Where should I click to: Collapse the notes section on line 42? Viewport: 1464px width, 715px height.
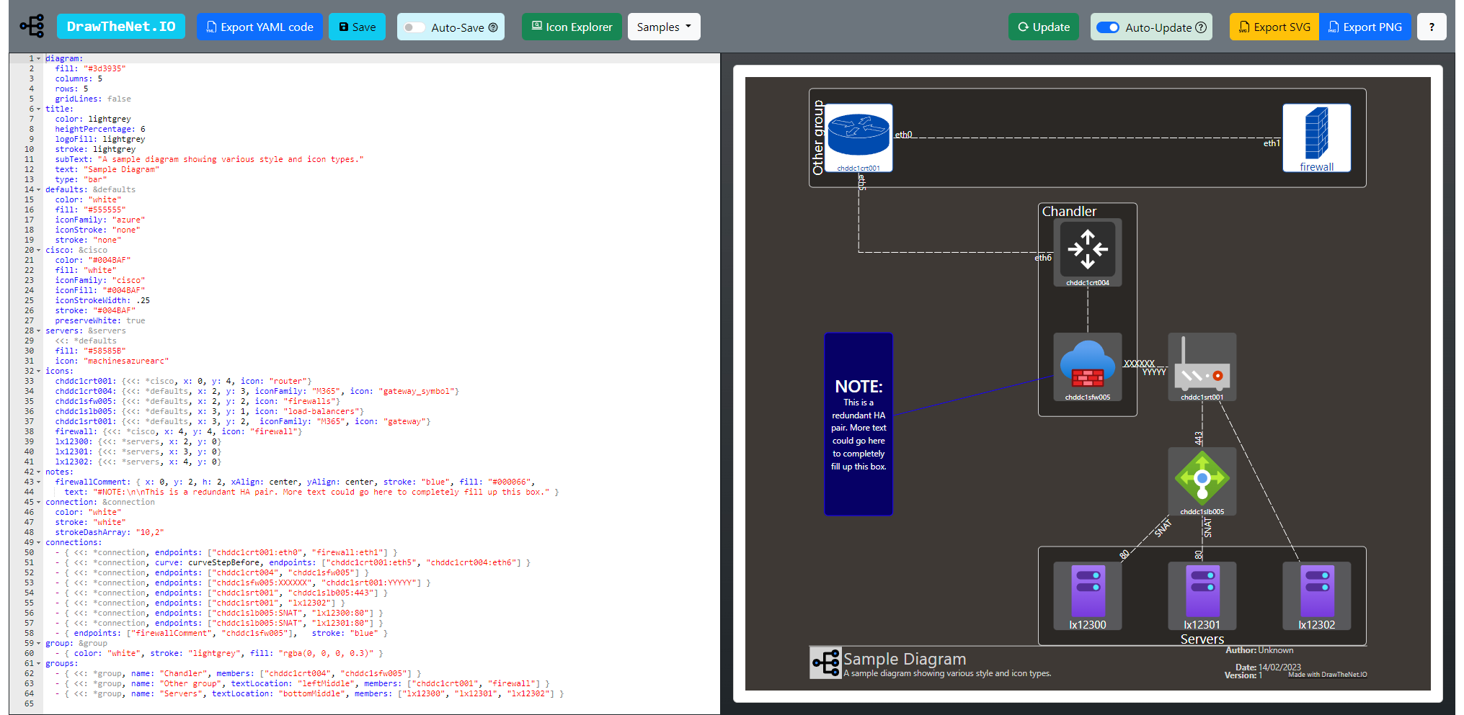(x=38, y=472)
